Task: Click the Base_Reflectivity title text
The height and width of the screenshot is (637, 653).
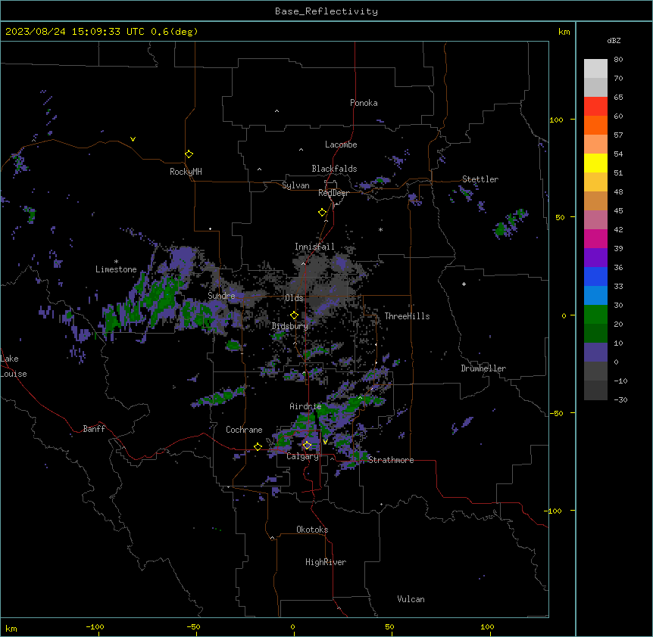Action: (326, 11)
